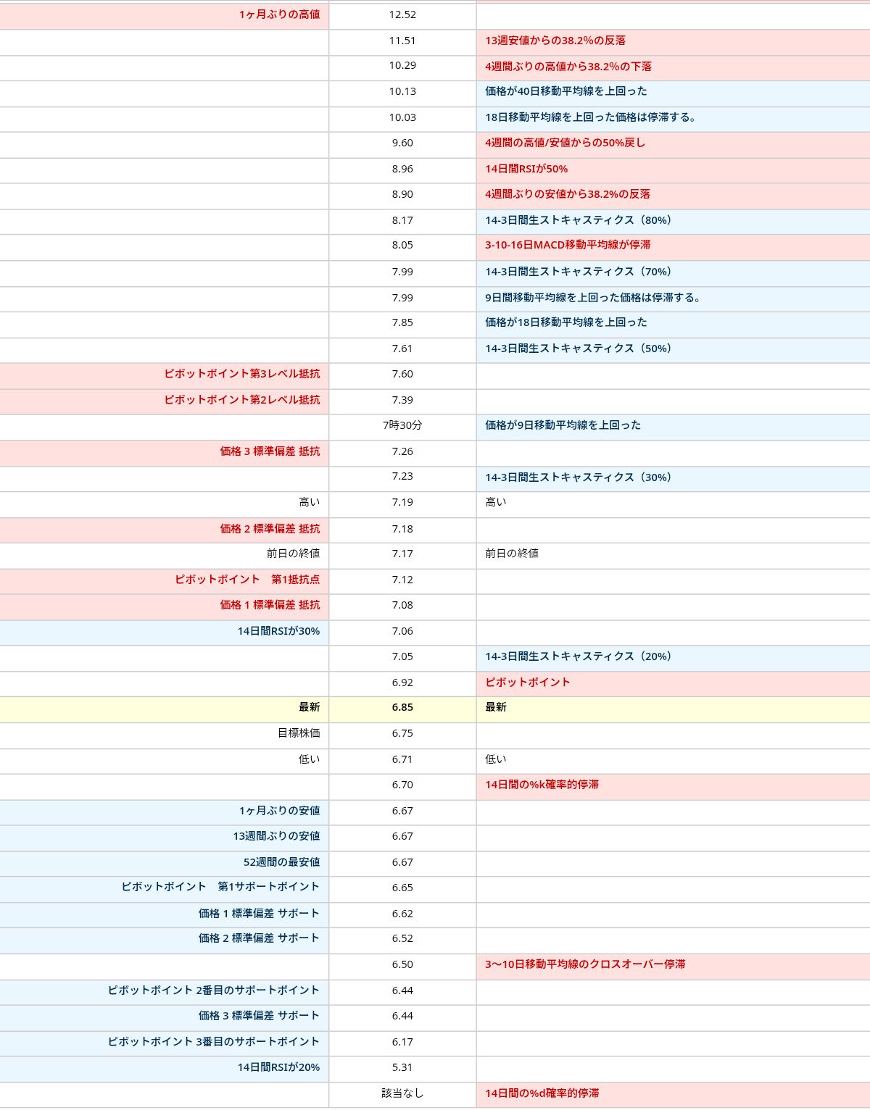Viewport: 870px width, 1110px height.
Task: Click '3〜10日移動平均線のクロスオーバー停滞' text
Action: (585, 964)
